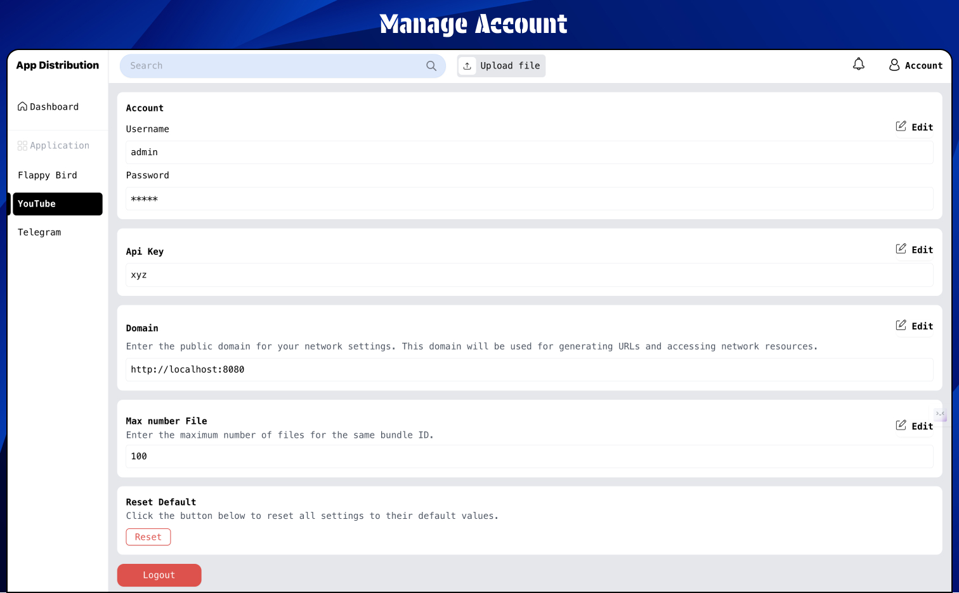
Task: Click the upload arrow icon
Action: 467,66
